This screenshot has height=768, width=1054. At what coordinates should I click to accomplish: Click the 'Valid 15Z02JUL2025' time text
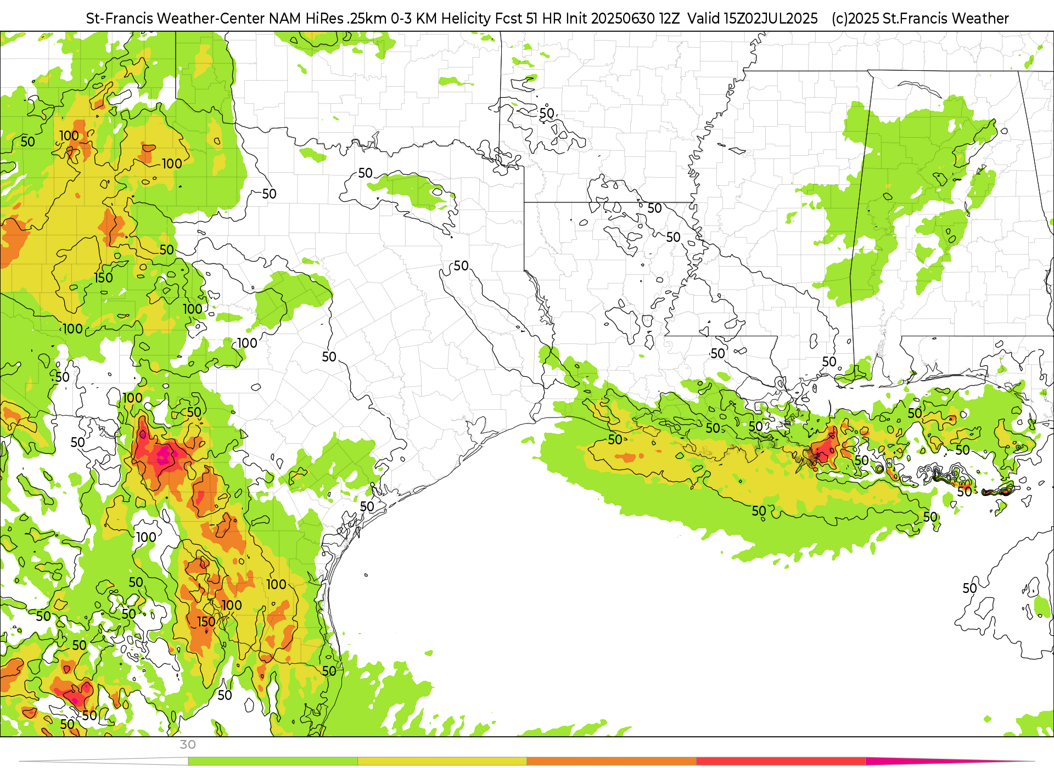[753, 19]
